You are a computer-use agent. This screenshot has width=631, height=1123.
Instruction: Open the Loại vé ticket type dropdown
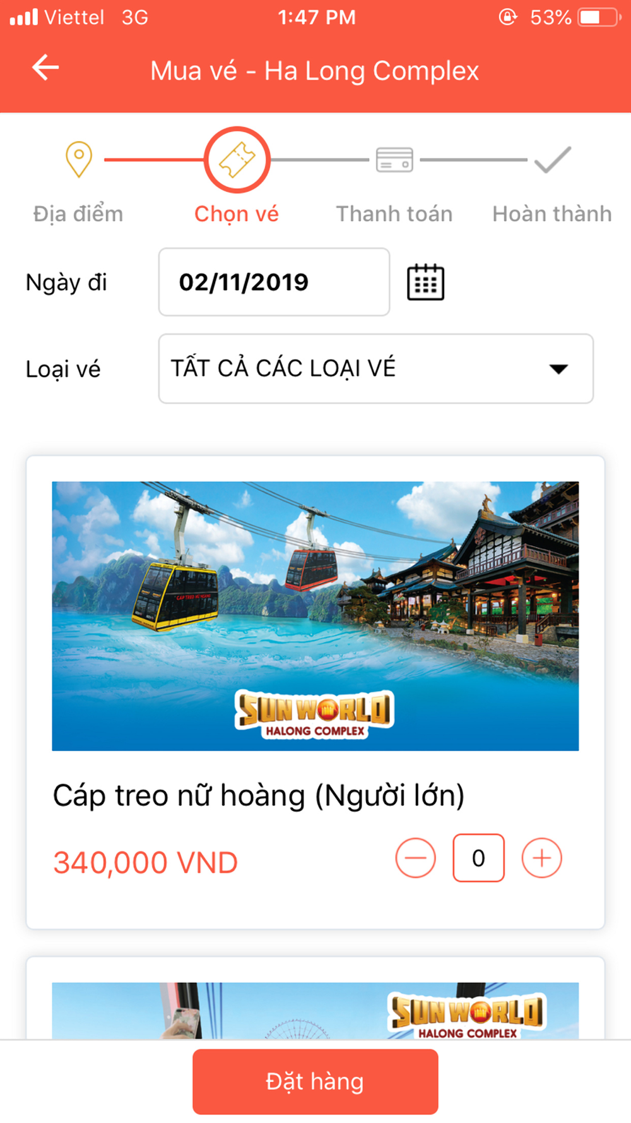(375, 368)
